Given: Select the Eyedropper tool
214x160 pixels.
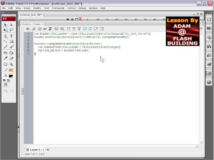Looking at the screenshot, I should (x=5, y=58).
